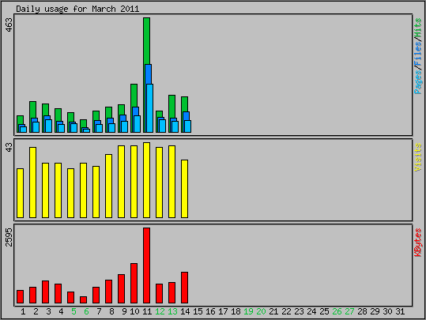The height and width of the screenshot is (320, 426).
Task: Click the day 14 label on the x-axis
Action: [185, 311]
